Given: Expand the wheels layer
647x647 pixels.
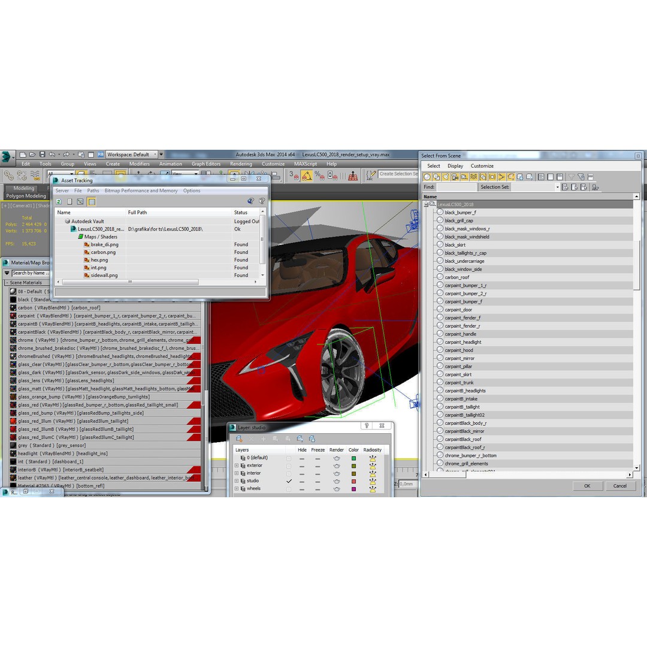Looking at the screenshot, I should [237, 489].
